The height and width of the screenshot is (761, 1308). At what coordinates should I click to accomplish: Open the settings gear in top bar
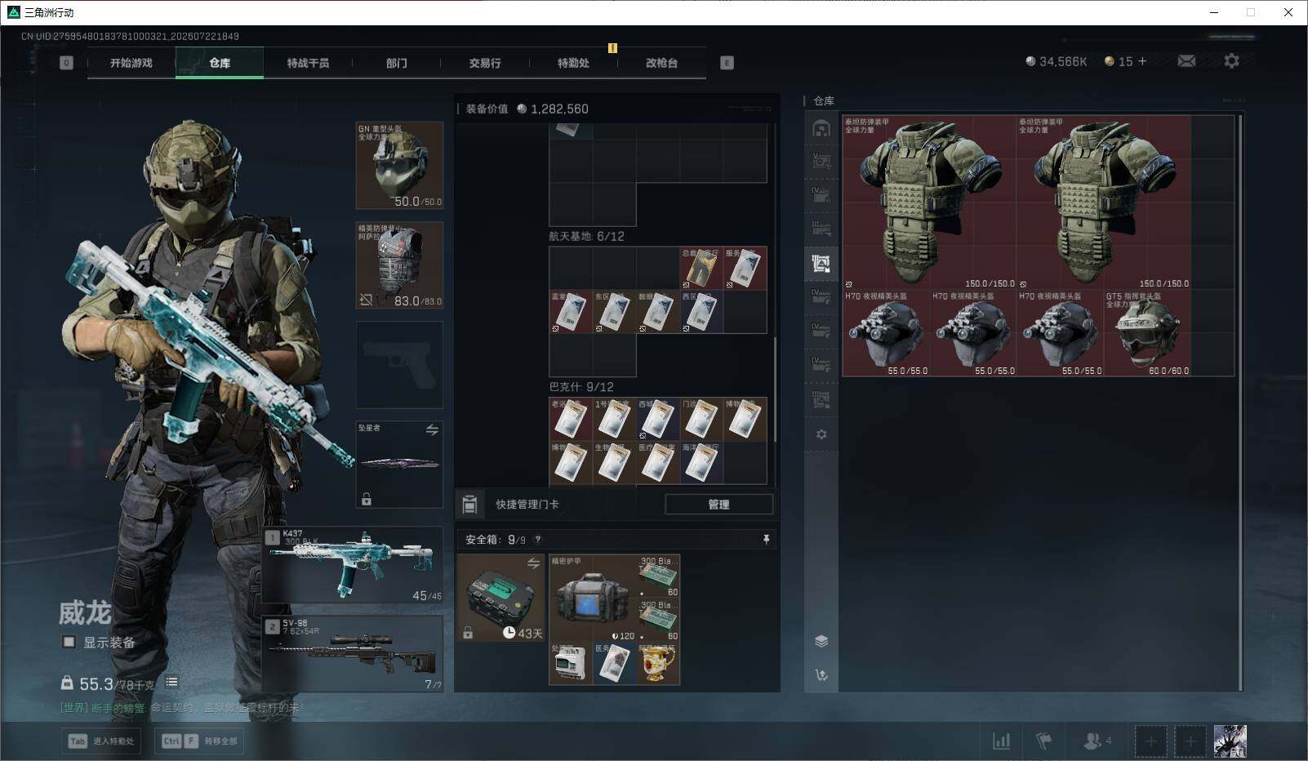coord(1231,61)
